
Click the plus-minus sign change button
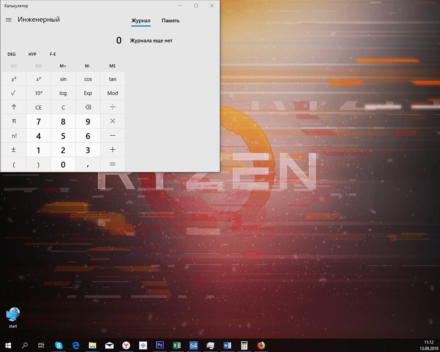[x=14, y=150]
